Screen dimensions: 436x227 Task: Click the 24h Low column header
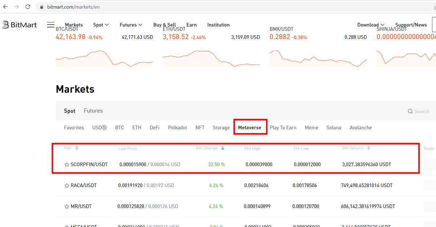pos(301,148)
